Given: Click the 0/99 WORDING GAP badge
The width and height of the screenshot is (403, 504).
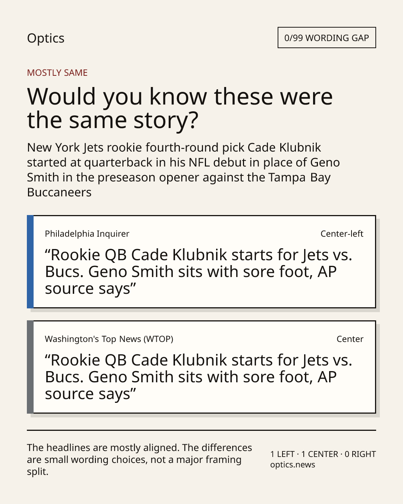Looking at the screenshot, I should pyautogui.click(x=327, y=38).
